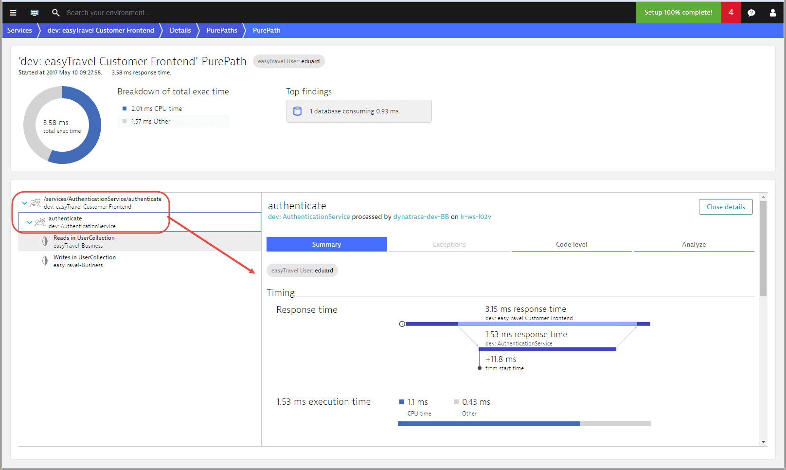This screenshot has width=786, height=470.
Task: Switch to the Exceptions tab
Action: (x=449, y=244)
